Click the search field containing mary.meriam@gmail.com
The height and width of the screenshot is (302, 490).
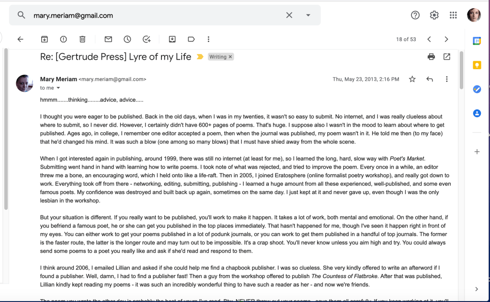pos(153,15)
